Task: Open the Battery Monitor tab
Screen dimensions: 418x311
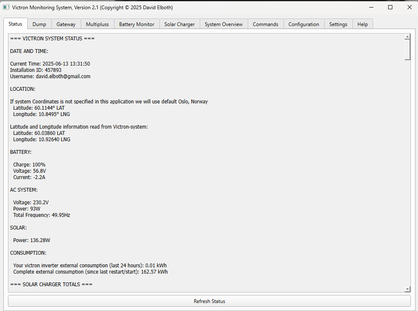Action: pos(137,24)
